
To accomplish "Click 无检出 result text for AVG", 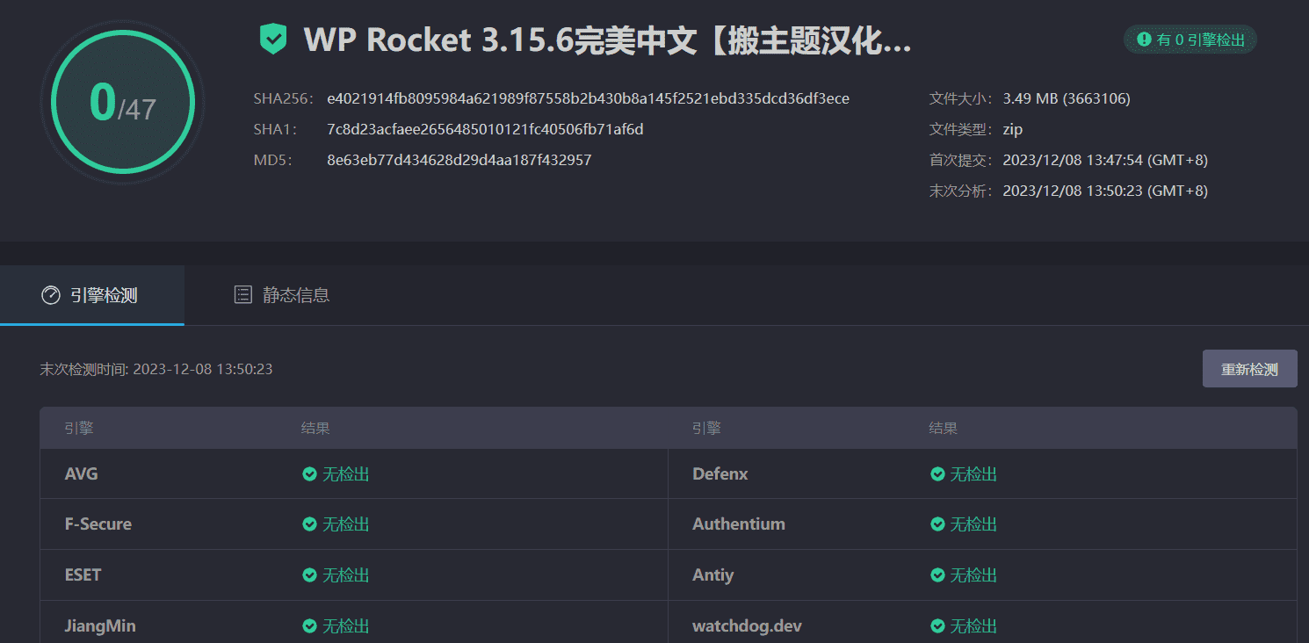I will coord(346,474).
